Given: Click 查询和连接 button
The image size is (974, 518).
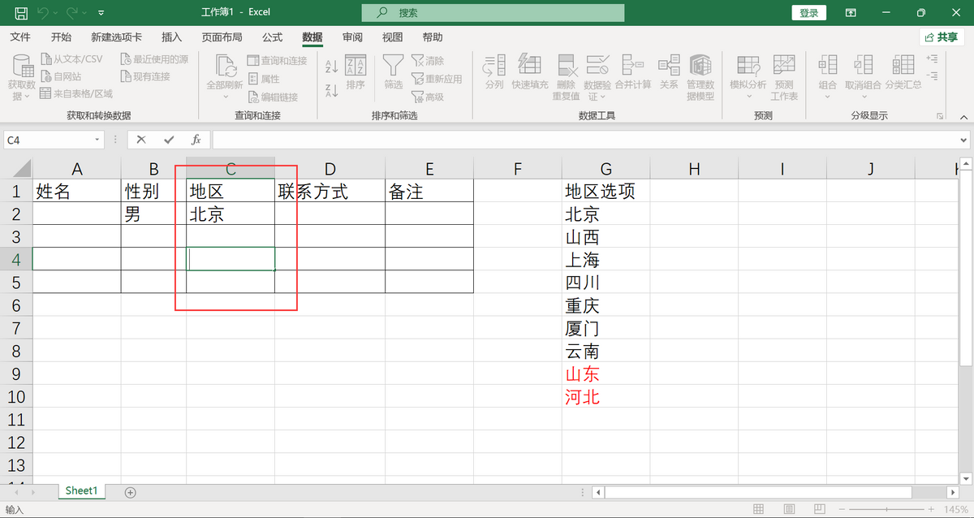Looking at the screenshot, I should (x=277, y=61).
